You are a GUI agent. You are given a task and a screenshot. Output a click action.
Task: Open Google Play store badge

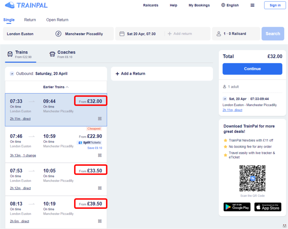[x=237, y=207]
